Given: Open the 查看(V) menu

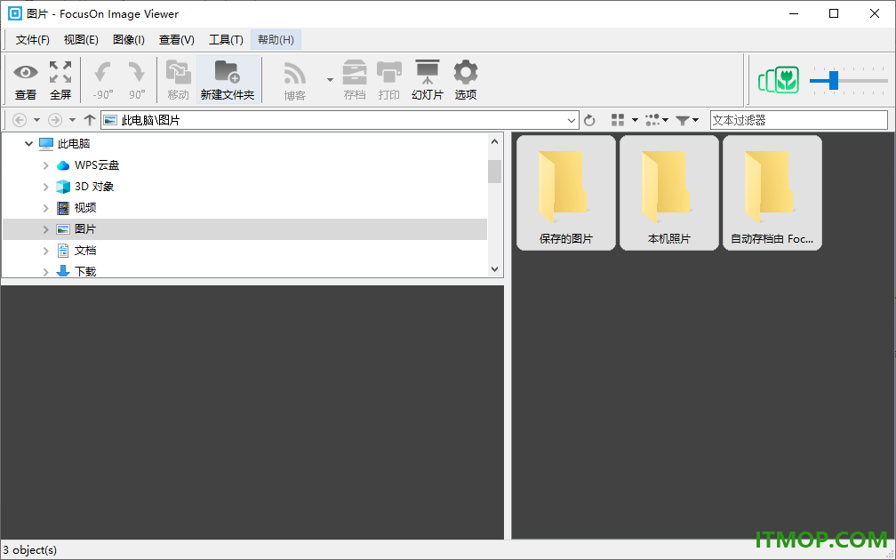Looking at the screenshot, I should point(177,39).
